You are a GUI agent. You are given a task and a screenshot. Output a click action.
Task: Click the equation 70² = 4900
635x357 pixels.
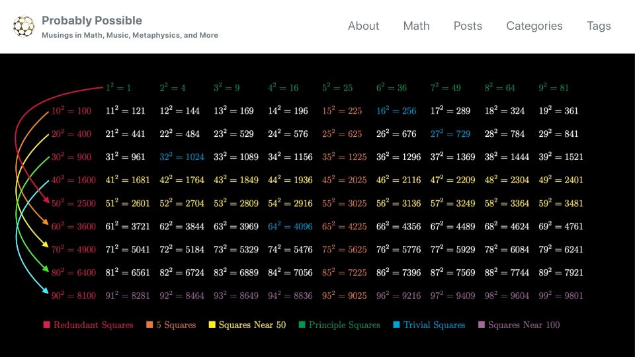pos(73,249)
